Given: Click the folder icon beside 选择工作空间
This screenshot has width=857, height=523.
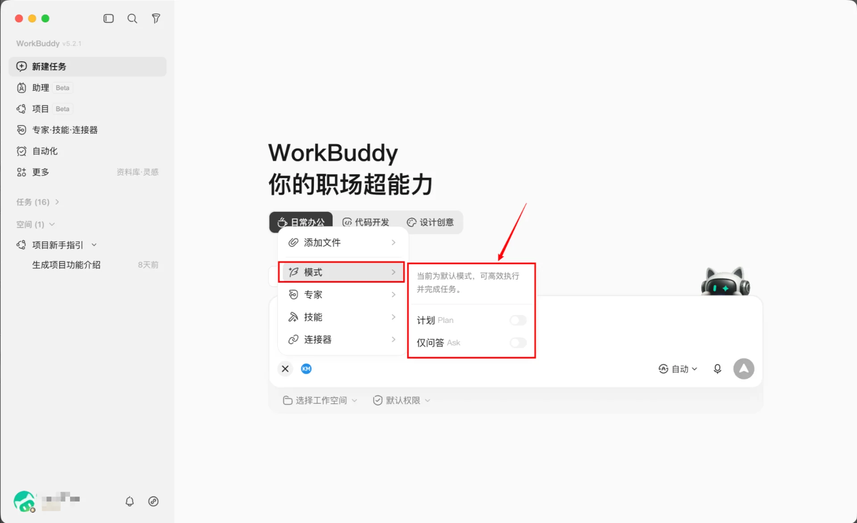Looking at the screenshot, I should (x=288, y=400).
